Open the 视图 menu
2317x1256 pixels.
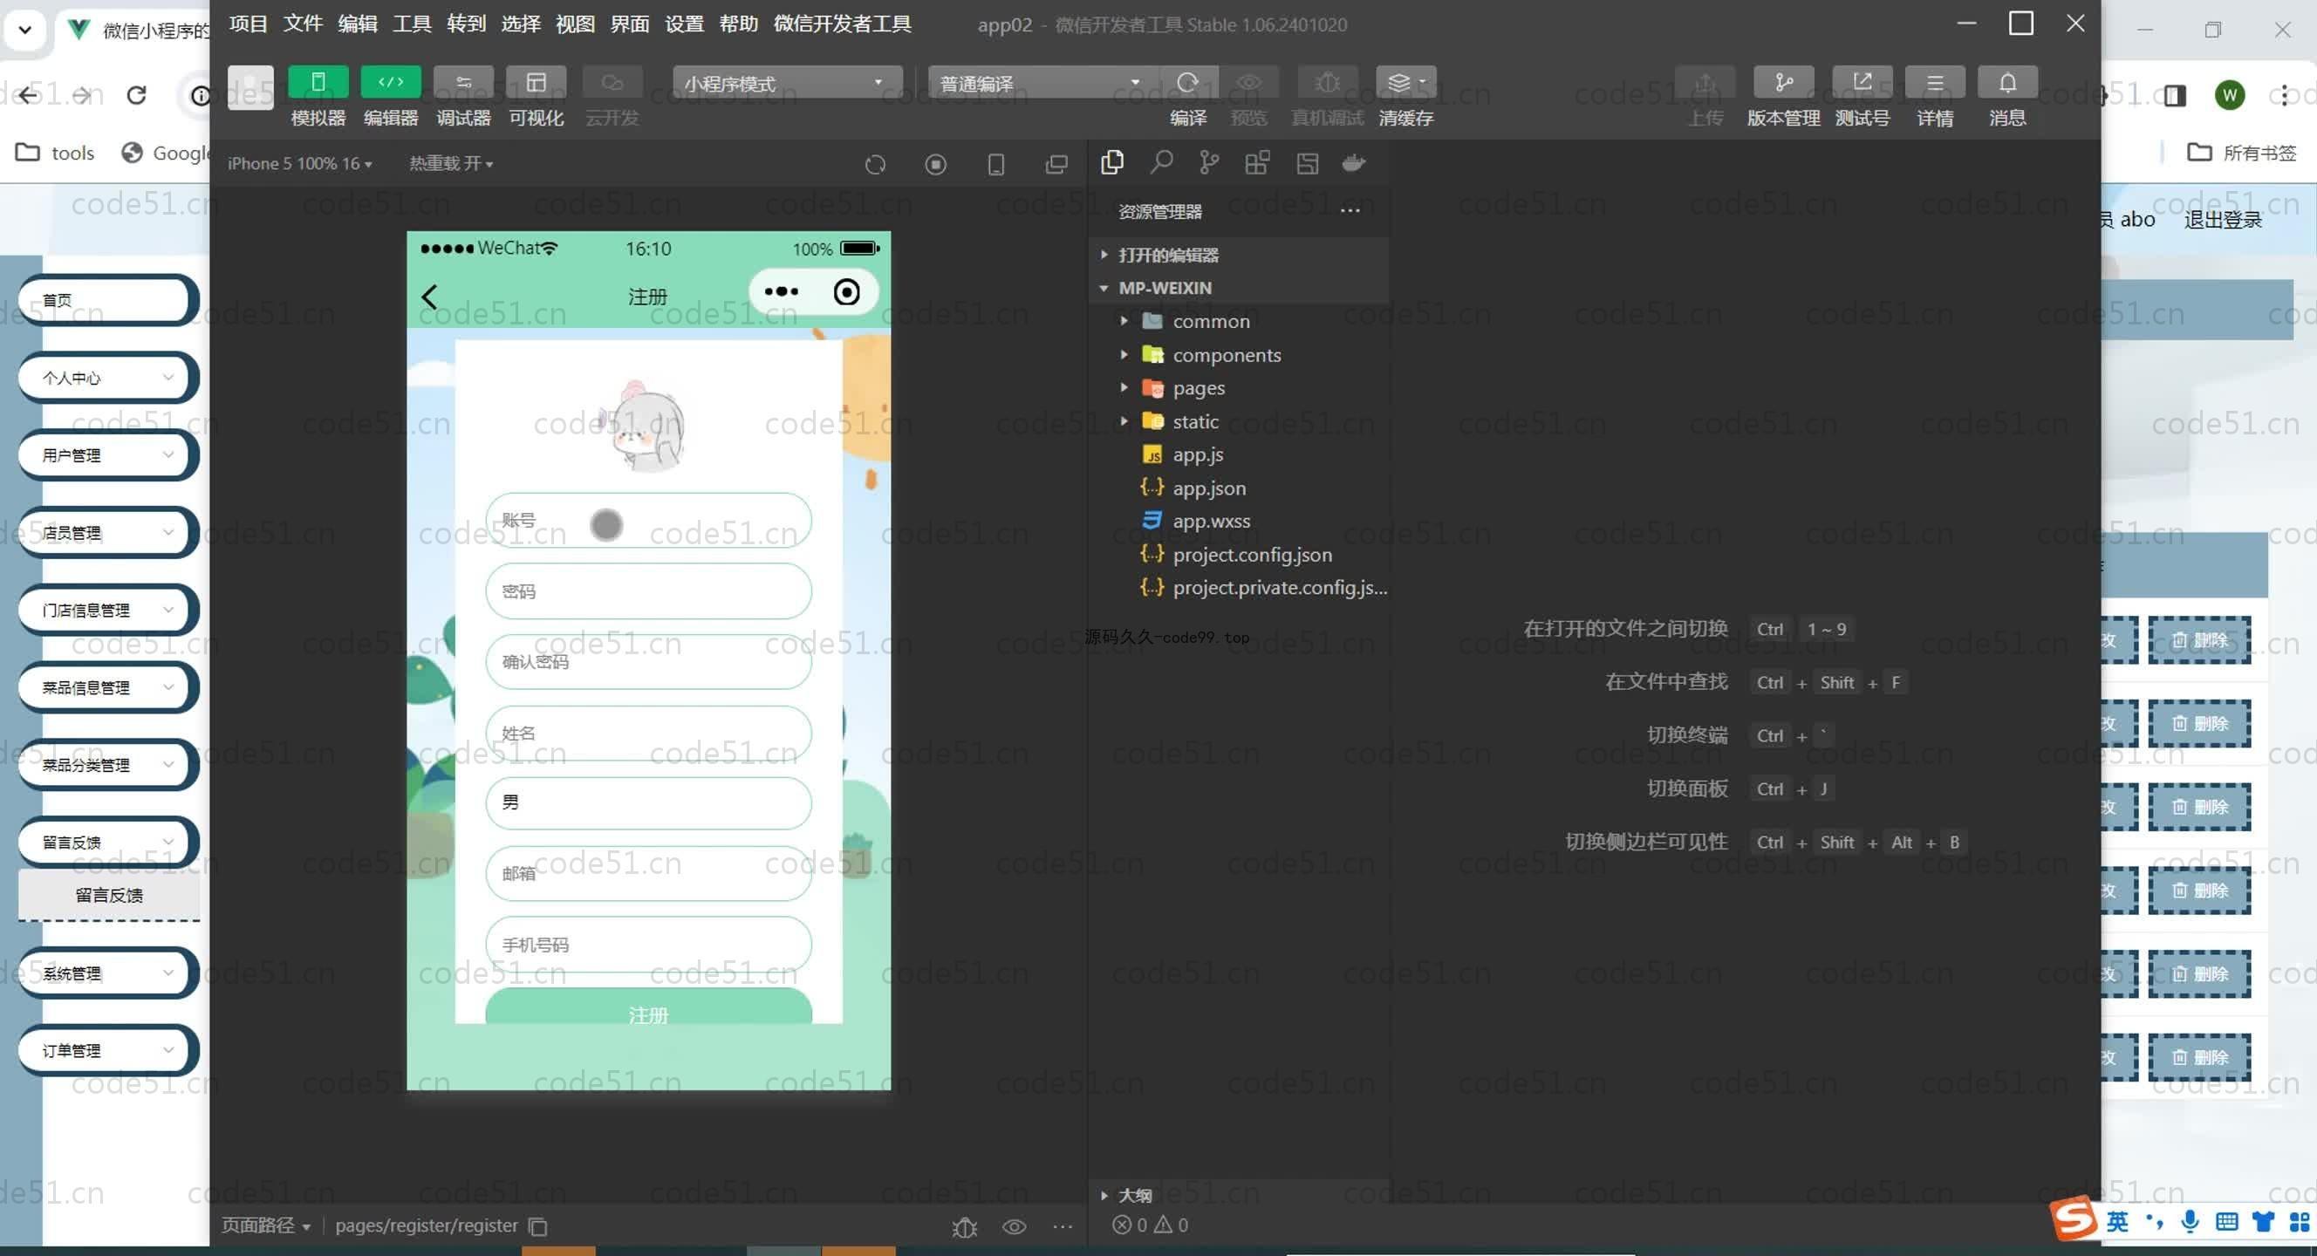click(576, 24)
